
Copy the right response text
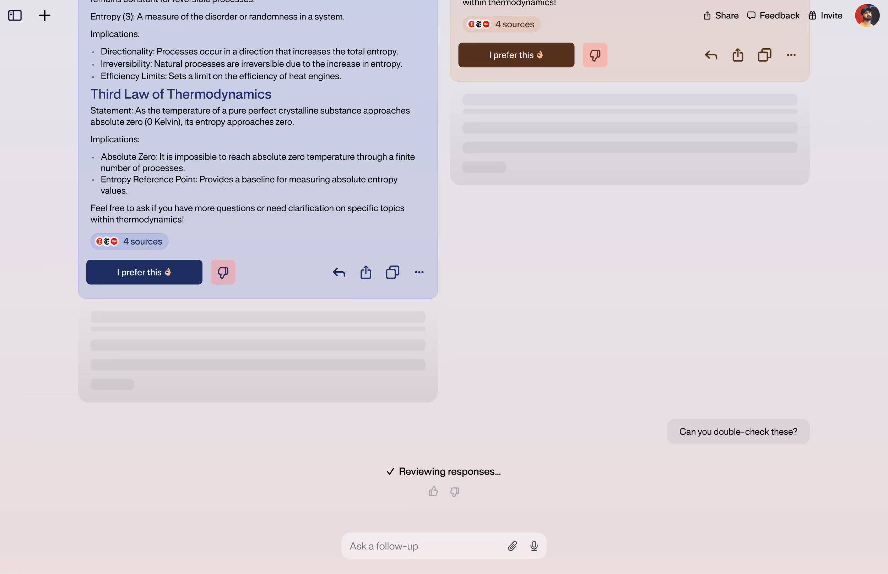(x=764, y=55)
